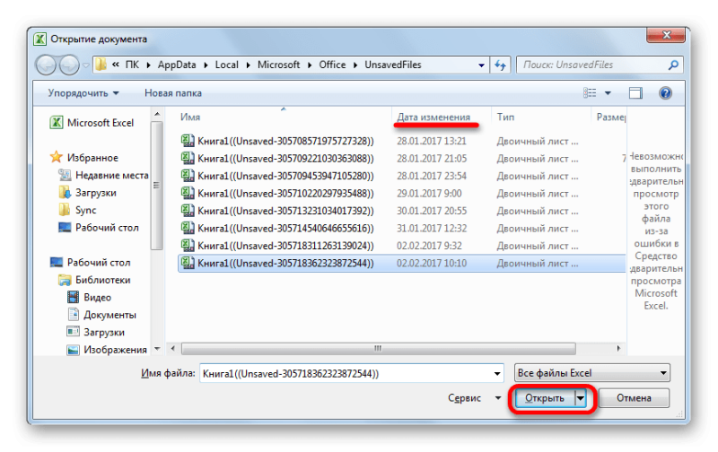Open the Упорядочить menu
Screen dimensions: 718x452
[x=83, y=93]
